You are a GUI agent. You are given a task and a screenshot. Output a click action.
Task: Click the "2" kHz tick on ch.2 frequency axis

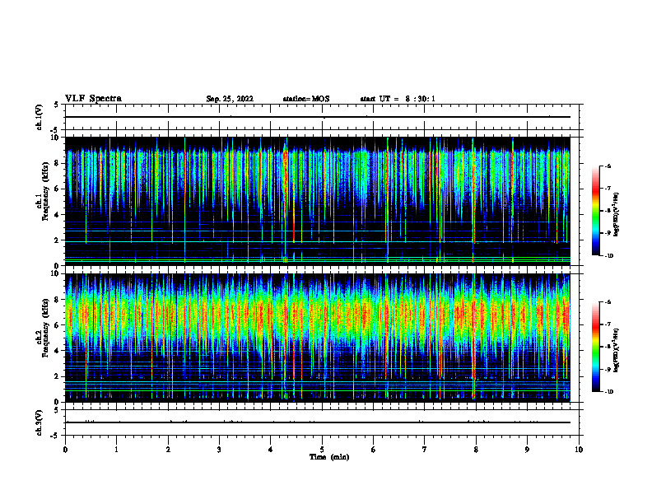pos(58,376)
